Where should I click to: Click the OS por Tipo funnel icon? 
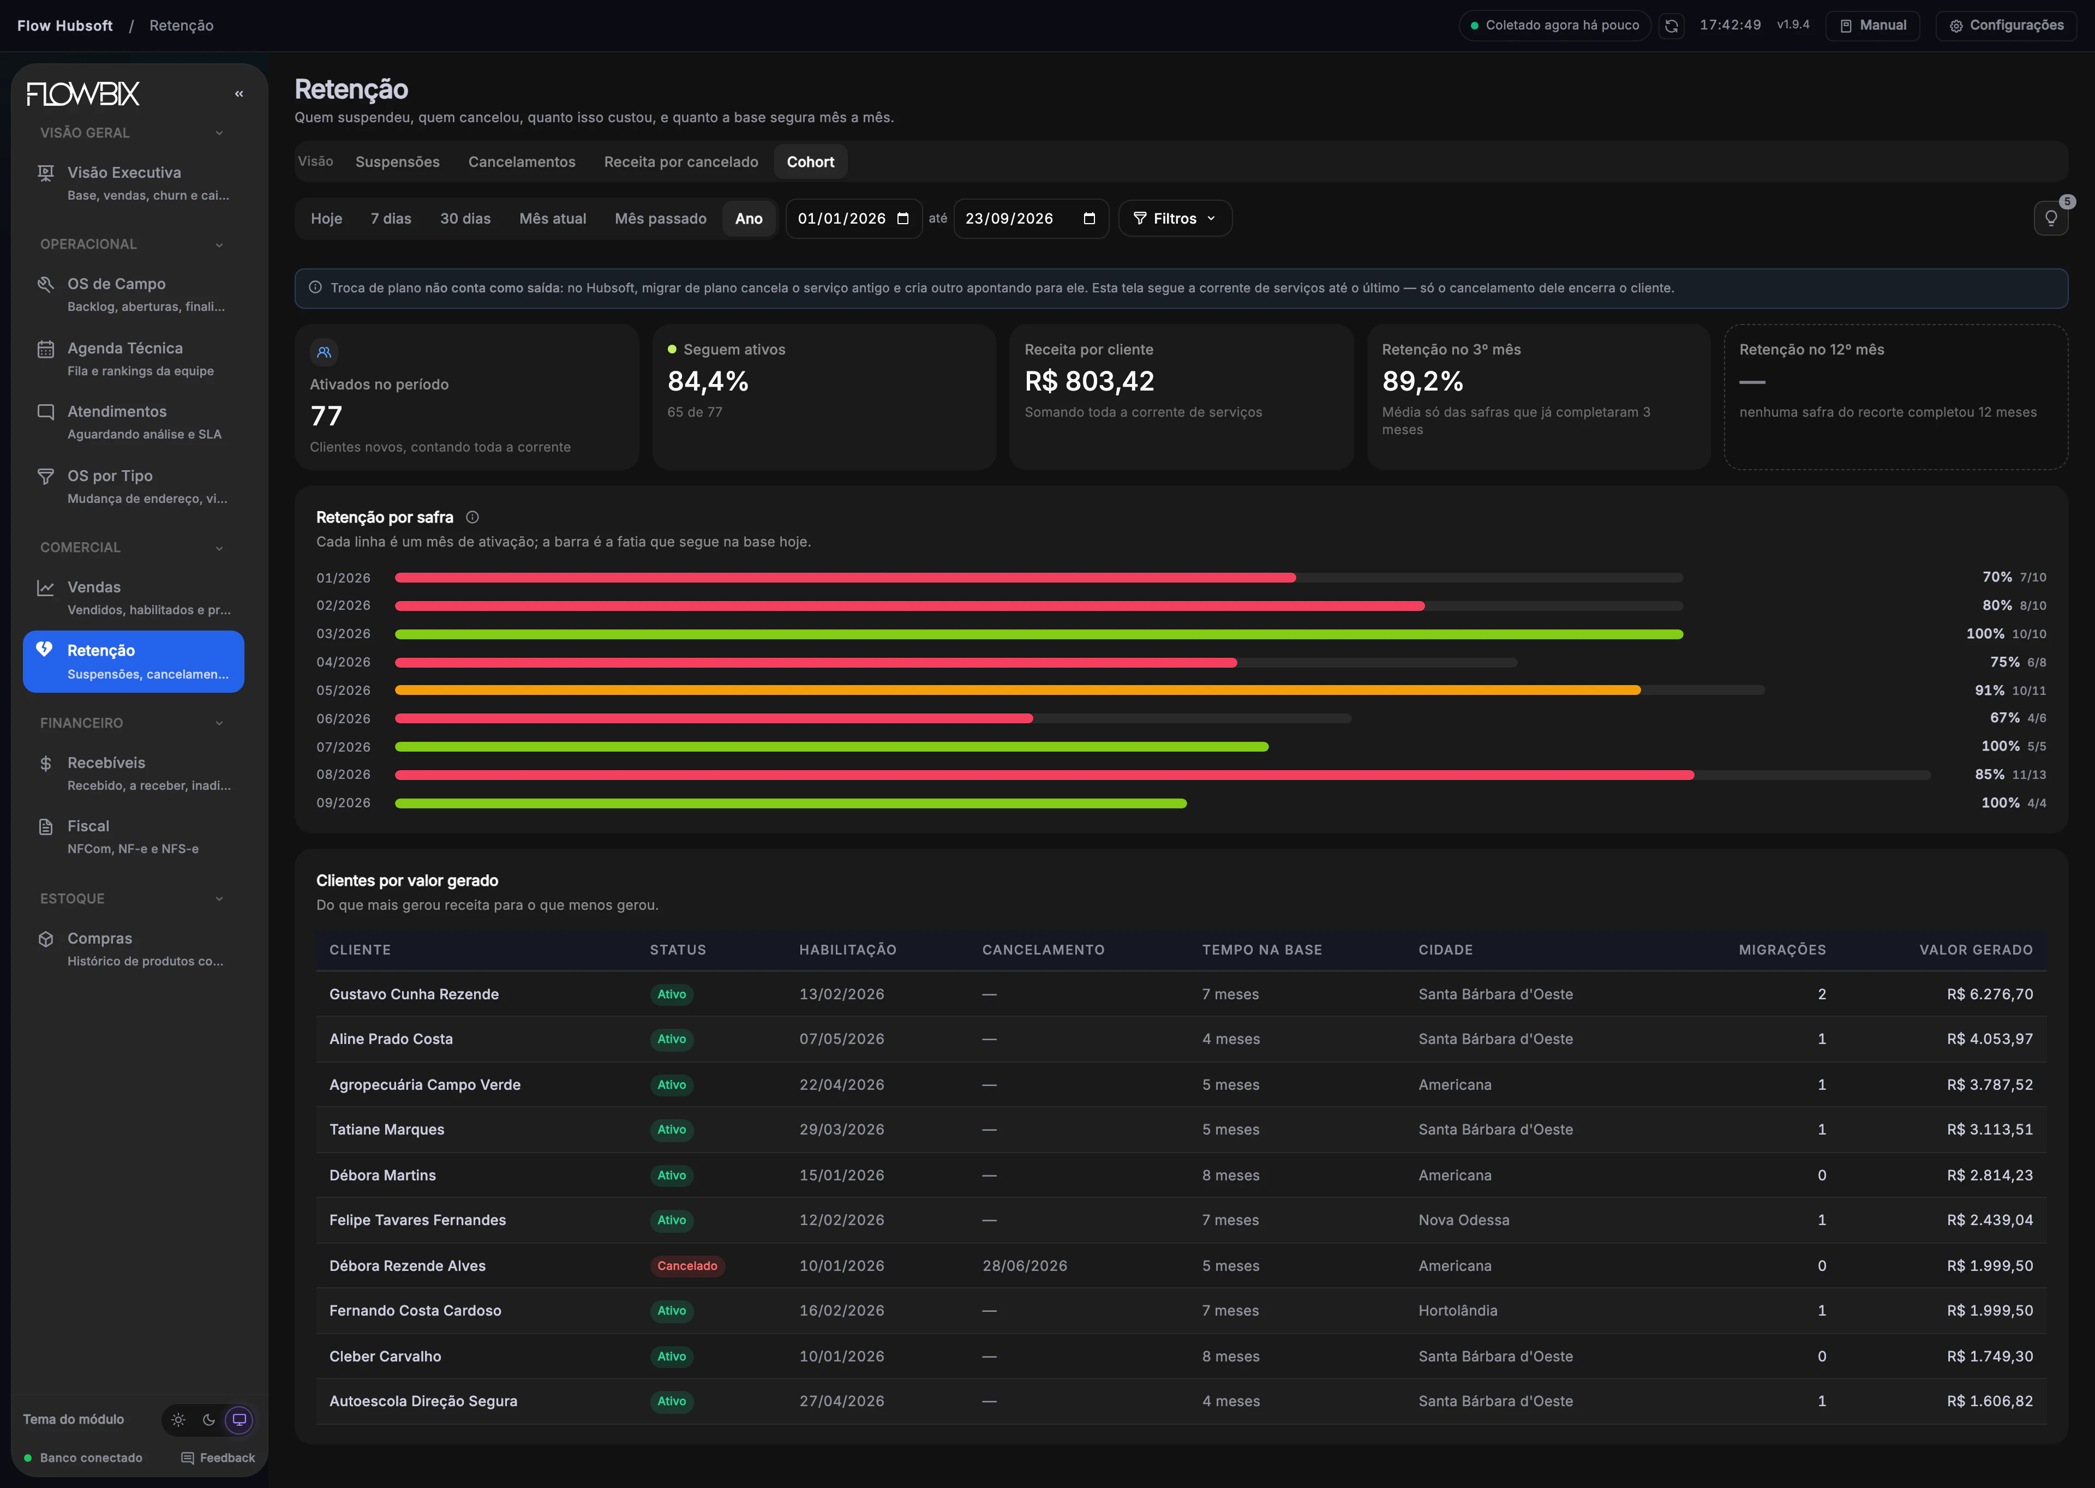(46, 476)
